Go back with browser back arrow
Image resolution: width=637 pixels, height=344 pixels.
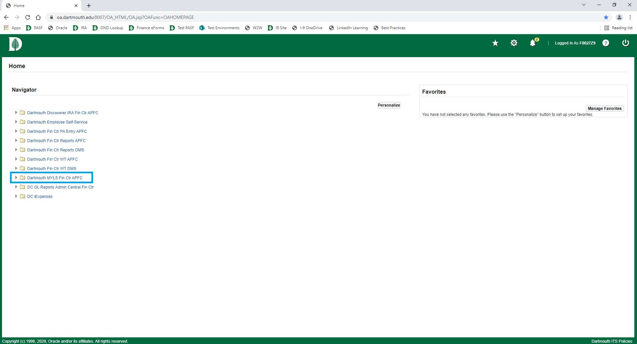point(6,17)
